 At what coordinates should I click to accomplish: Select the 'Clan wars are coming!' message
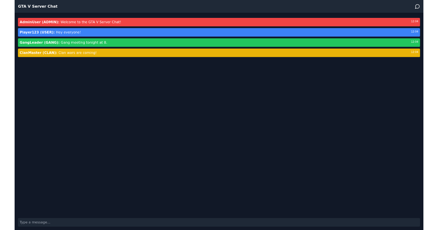(77, 53)
